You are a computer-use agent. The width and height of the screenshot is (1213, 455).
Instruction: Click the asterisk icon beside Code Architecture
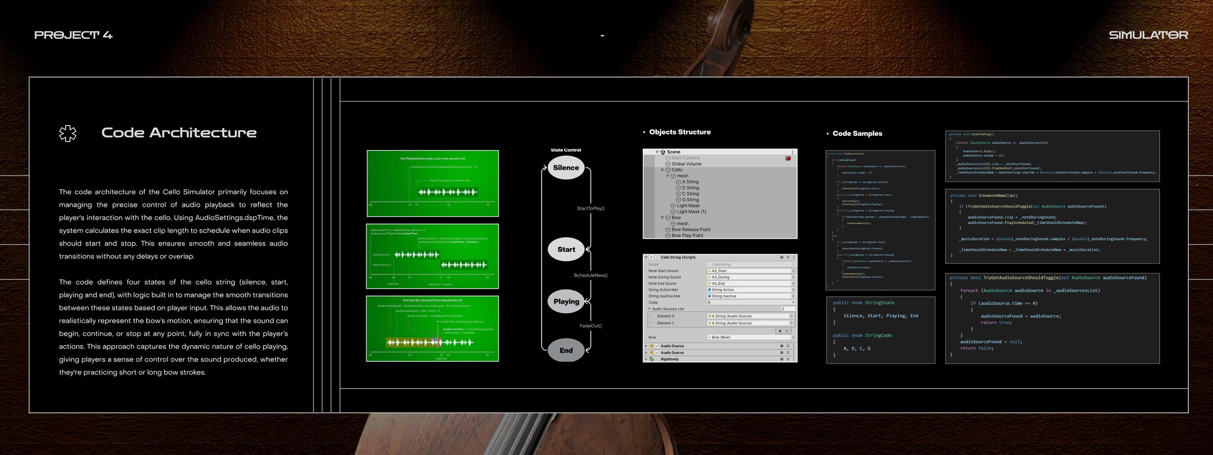[68, 133]
